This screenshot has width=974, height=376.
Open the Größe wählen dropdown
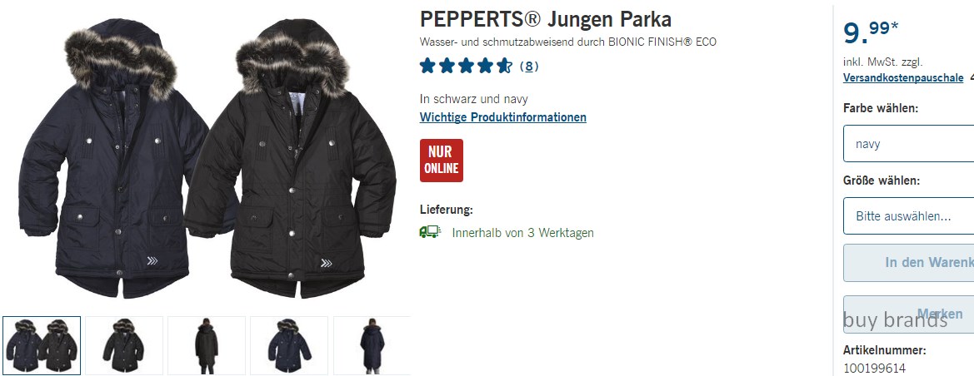tap(909, 216)
